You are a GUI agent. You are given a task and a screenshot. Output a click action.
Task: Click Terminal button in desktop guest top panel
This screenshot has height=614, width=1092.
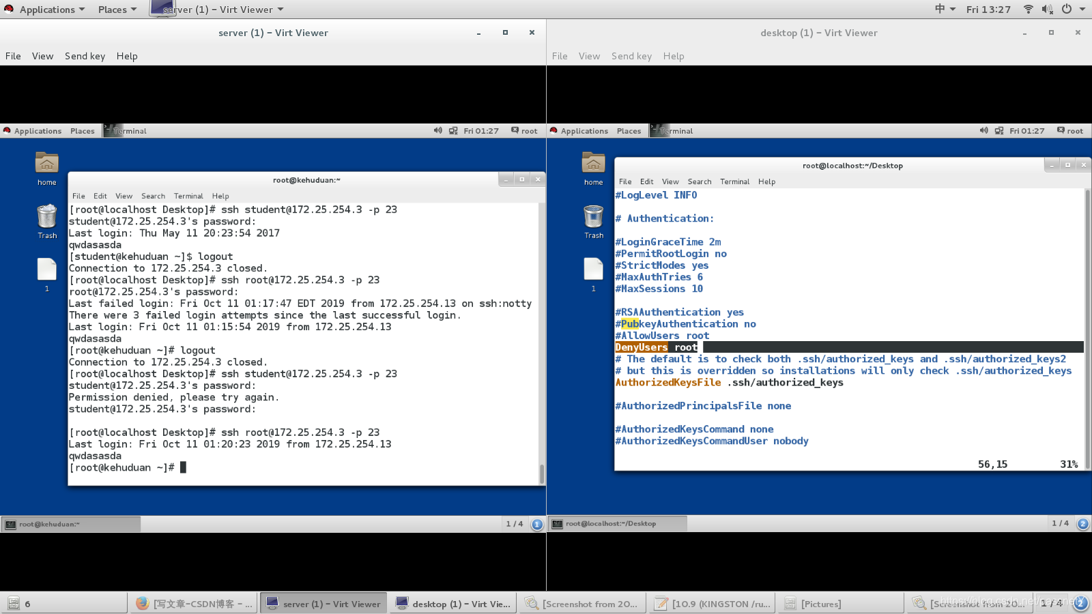pos(672,130)
